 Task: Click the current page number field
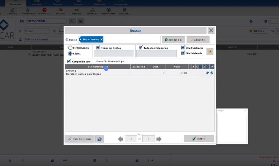(131, 139)
